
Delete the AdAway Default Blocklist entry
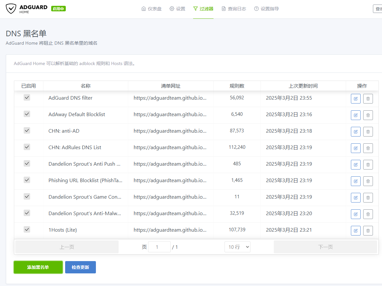tap(368, 115)
